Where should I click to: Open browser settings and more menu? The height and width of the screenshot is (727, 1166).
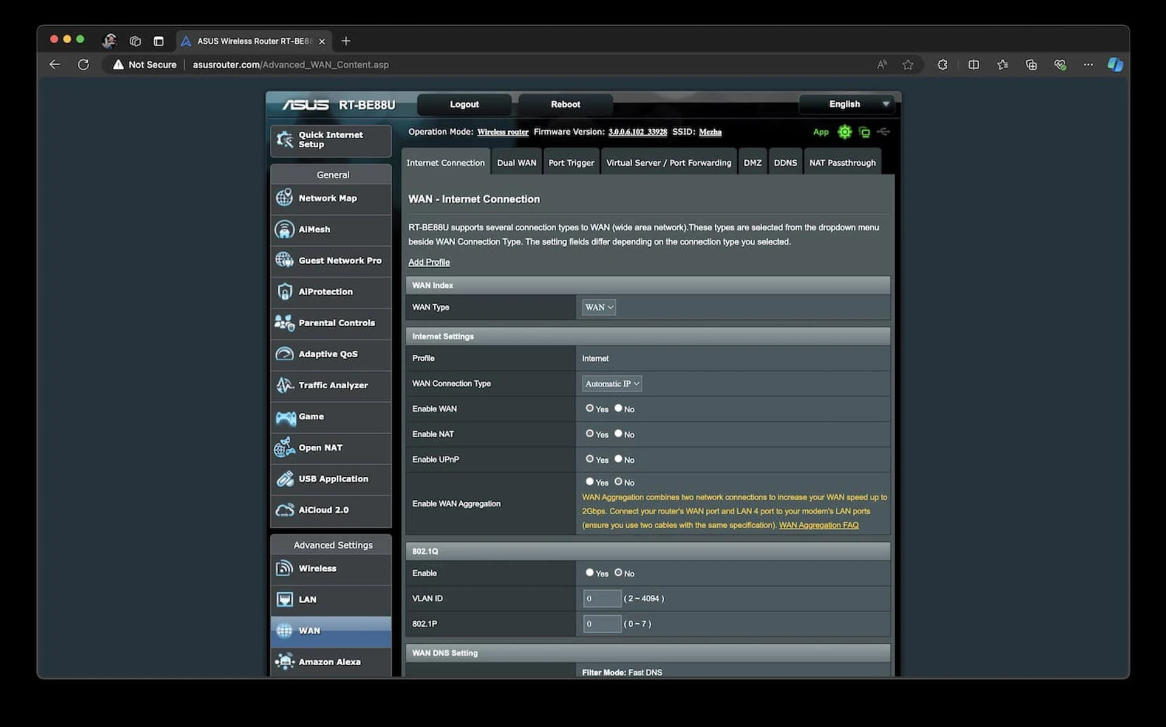point(1088,64)
